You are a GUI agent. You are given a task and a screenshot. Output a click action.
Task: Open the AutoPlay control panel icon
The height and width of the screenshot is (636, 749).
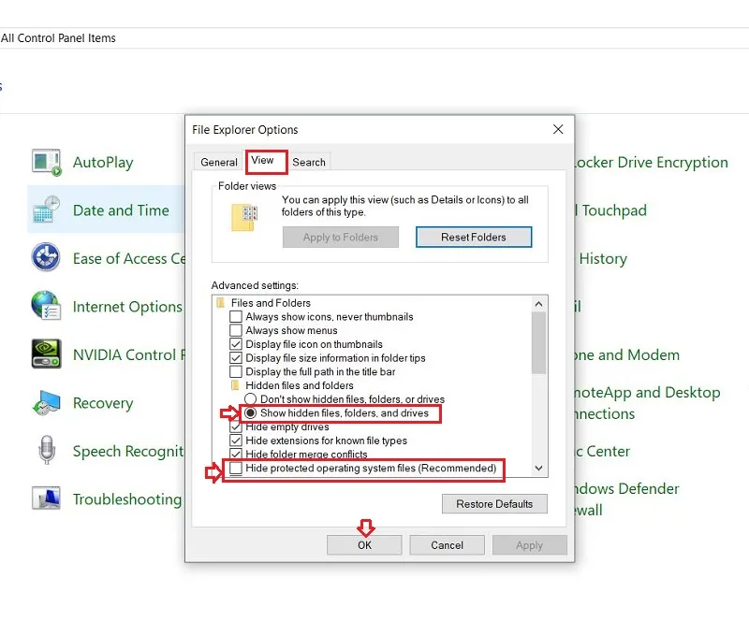pyautogui.click(x=46, y=162)
